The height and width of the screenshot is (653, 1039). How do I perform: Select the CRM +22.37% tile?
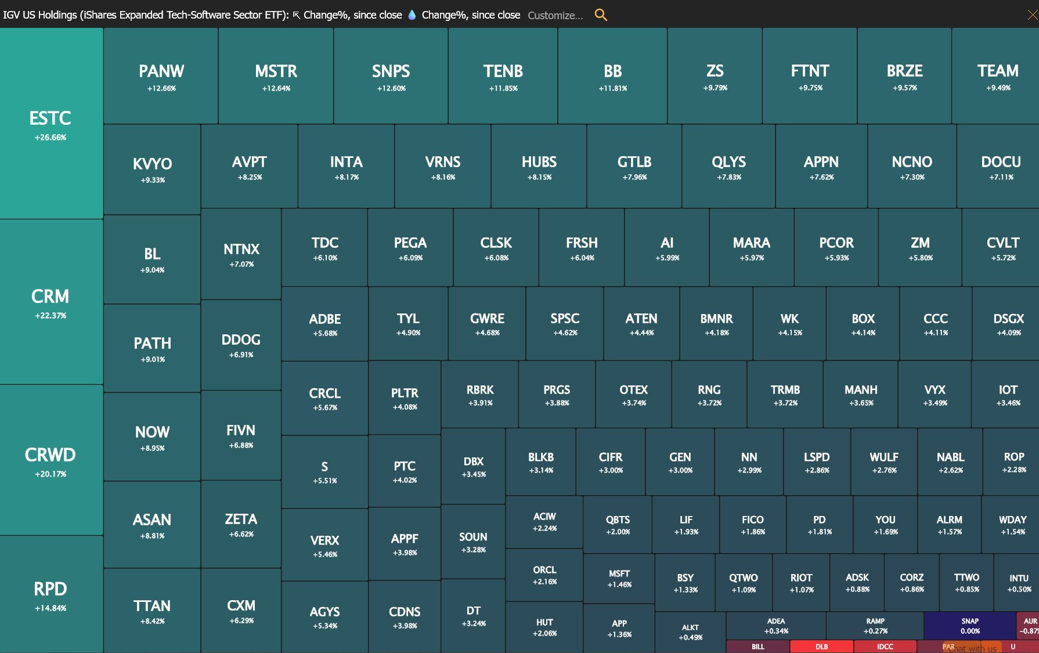coord(51,302)
